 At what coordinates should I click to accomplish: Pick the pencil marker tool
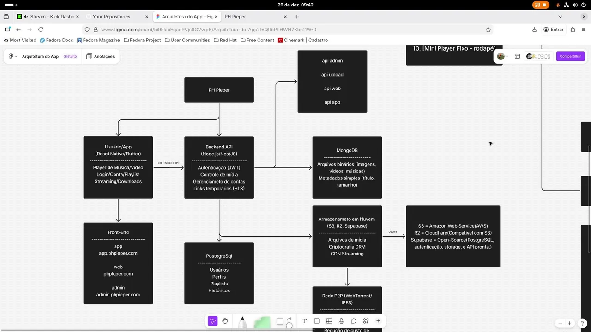pyautogui.click(x=242, y=322)
